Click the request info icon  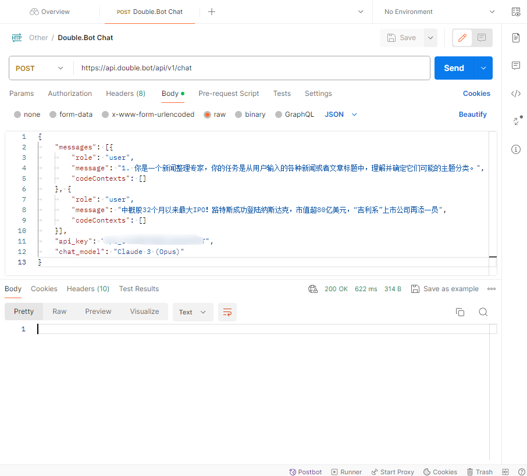(515, 149)
